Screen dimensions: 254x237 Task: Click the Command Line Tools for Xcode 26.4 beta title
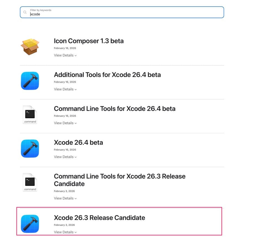pos(115,109)
